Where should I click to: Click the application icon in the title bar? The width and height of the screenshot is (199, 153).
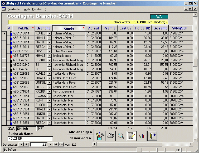click(x=3, y=3)
